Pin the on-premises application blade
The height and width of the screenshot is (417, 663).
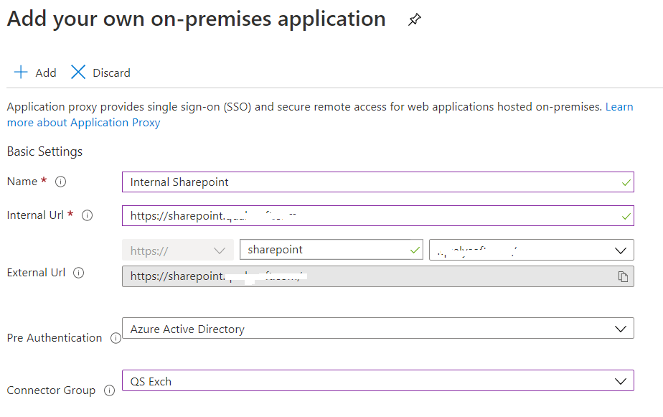pyautogui.click(x=414, y=20)
